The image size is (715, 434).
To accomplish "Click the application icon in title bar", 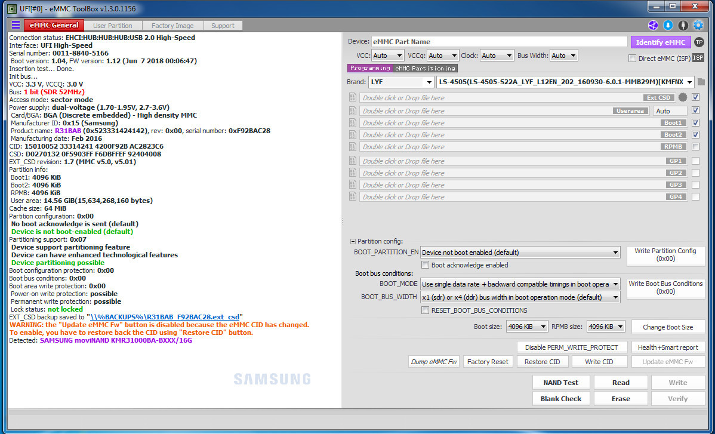I will pos(13,8).
